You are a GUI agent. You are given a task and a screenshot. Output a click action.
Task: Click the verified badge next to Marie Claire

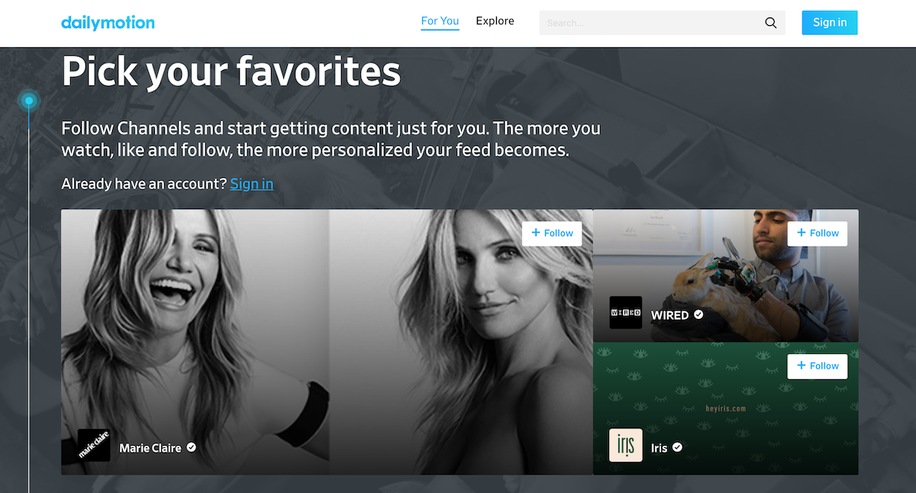pyautogui.click(x=192, y=447)
